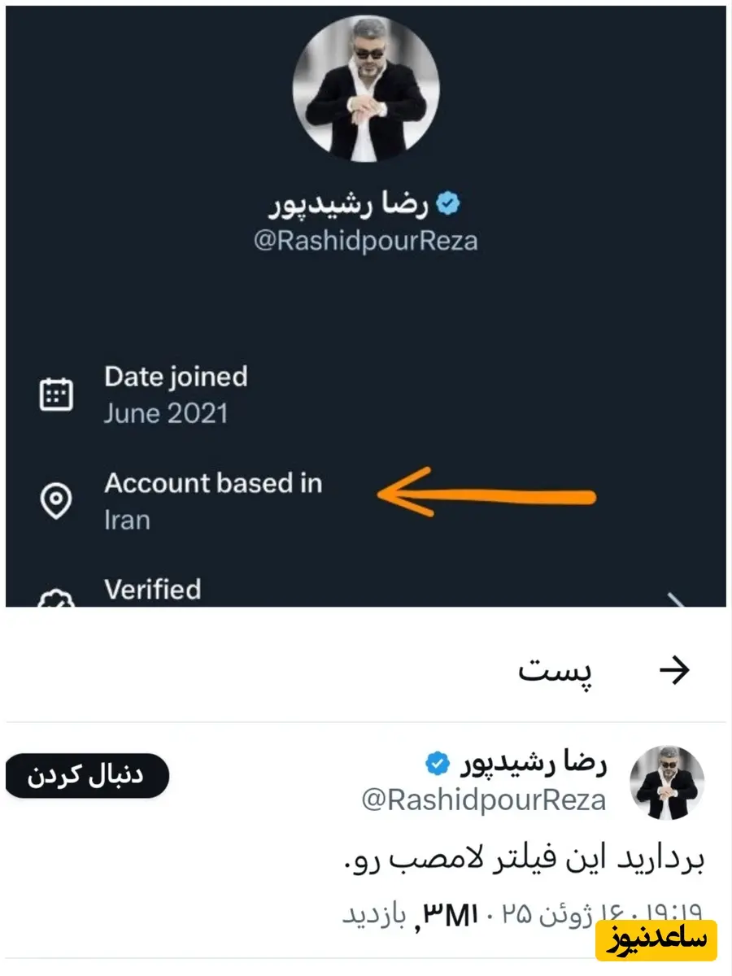The image size is (732, 976).
Task: Click the @RashidpourReza username link
Action: pos(366,240)
